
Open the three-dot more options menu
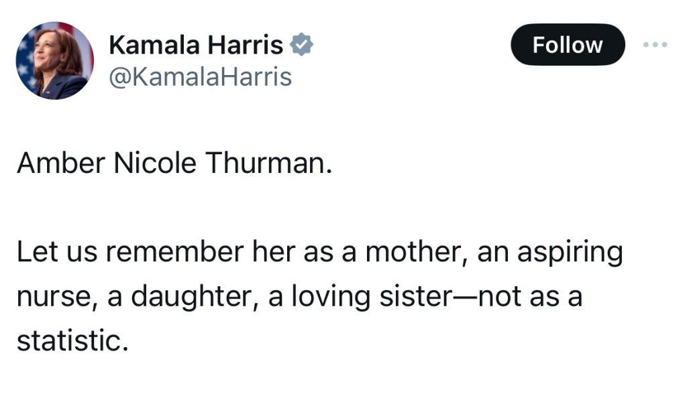655,45
